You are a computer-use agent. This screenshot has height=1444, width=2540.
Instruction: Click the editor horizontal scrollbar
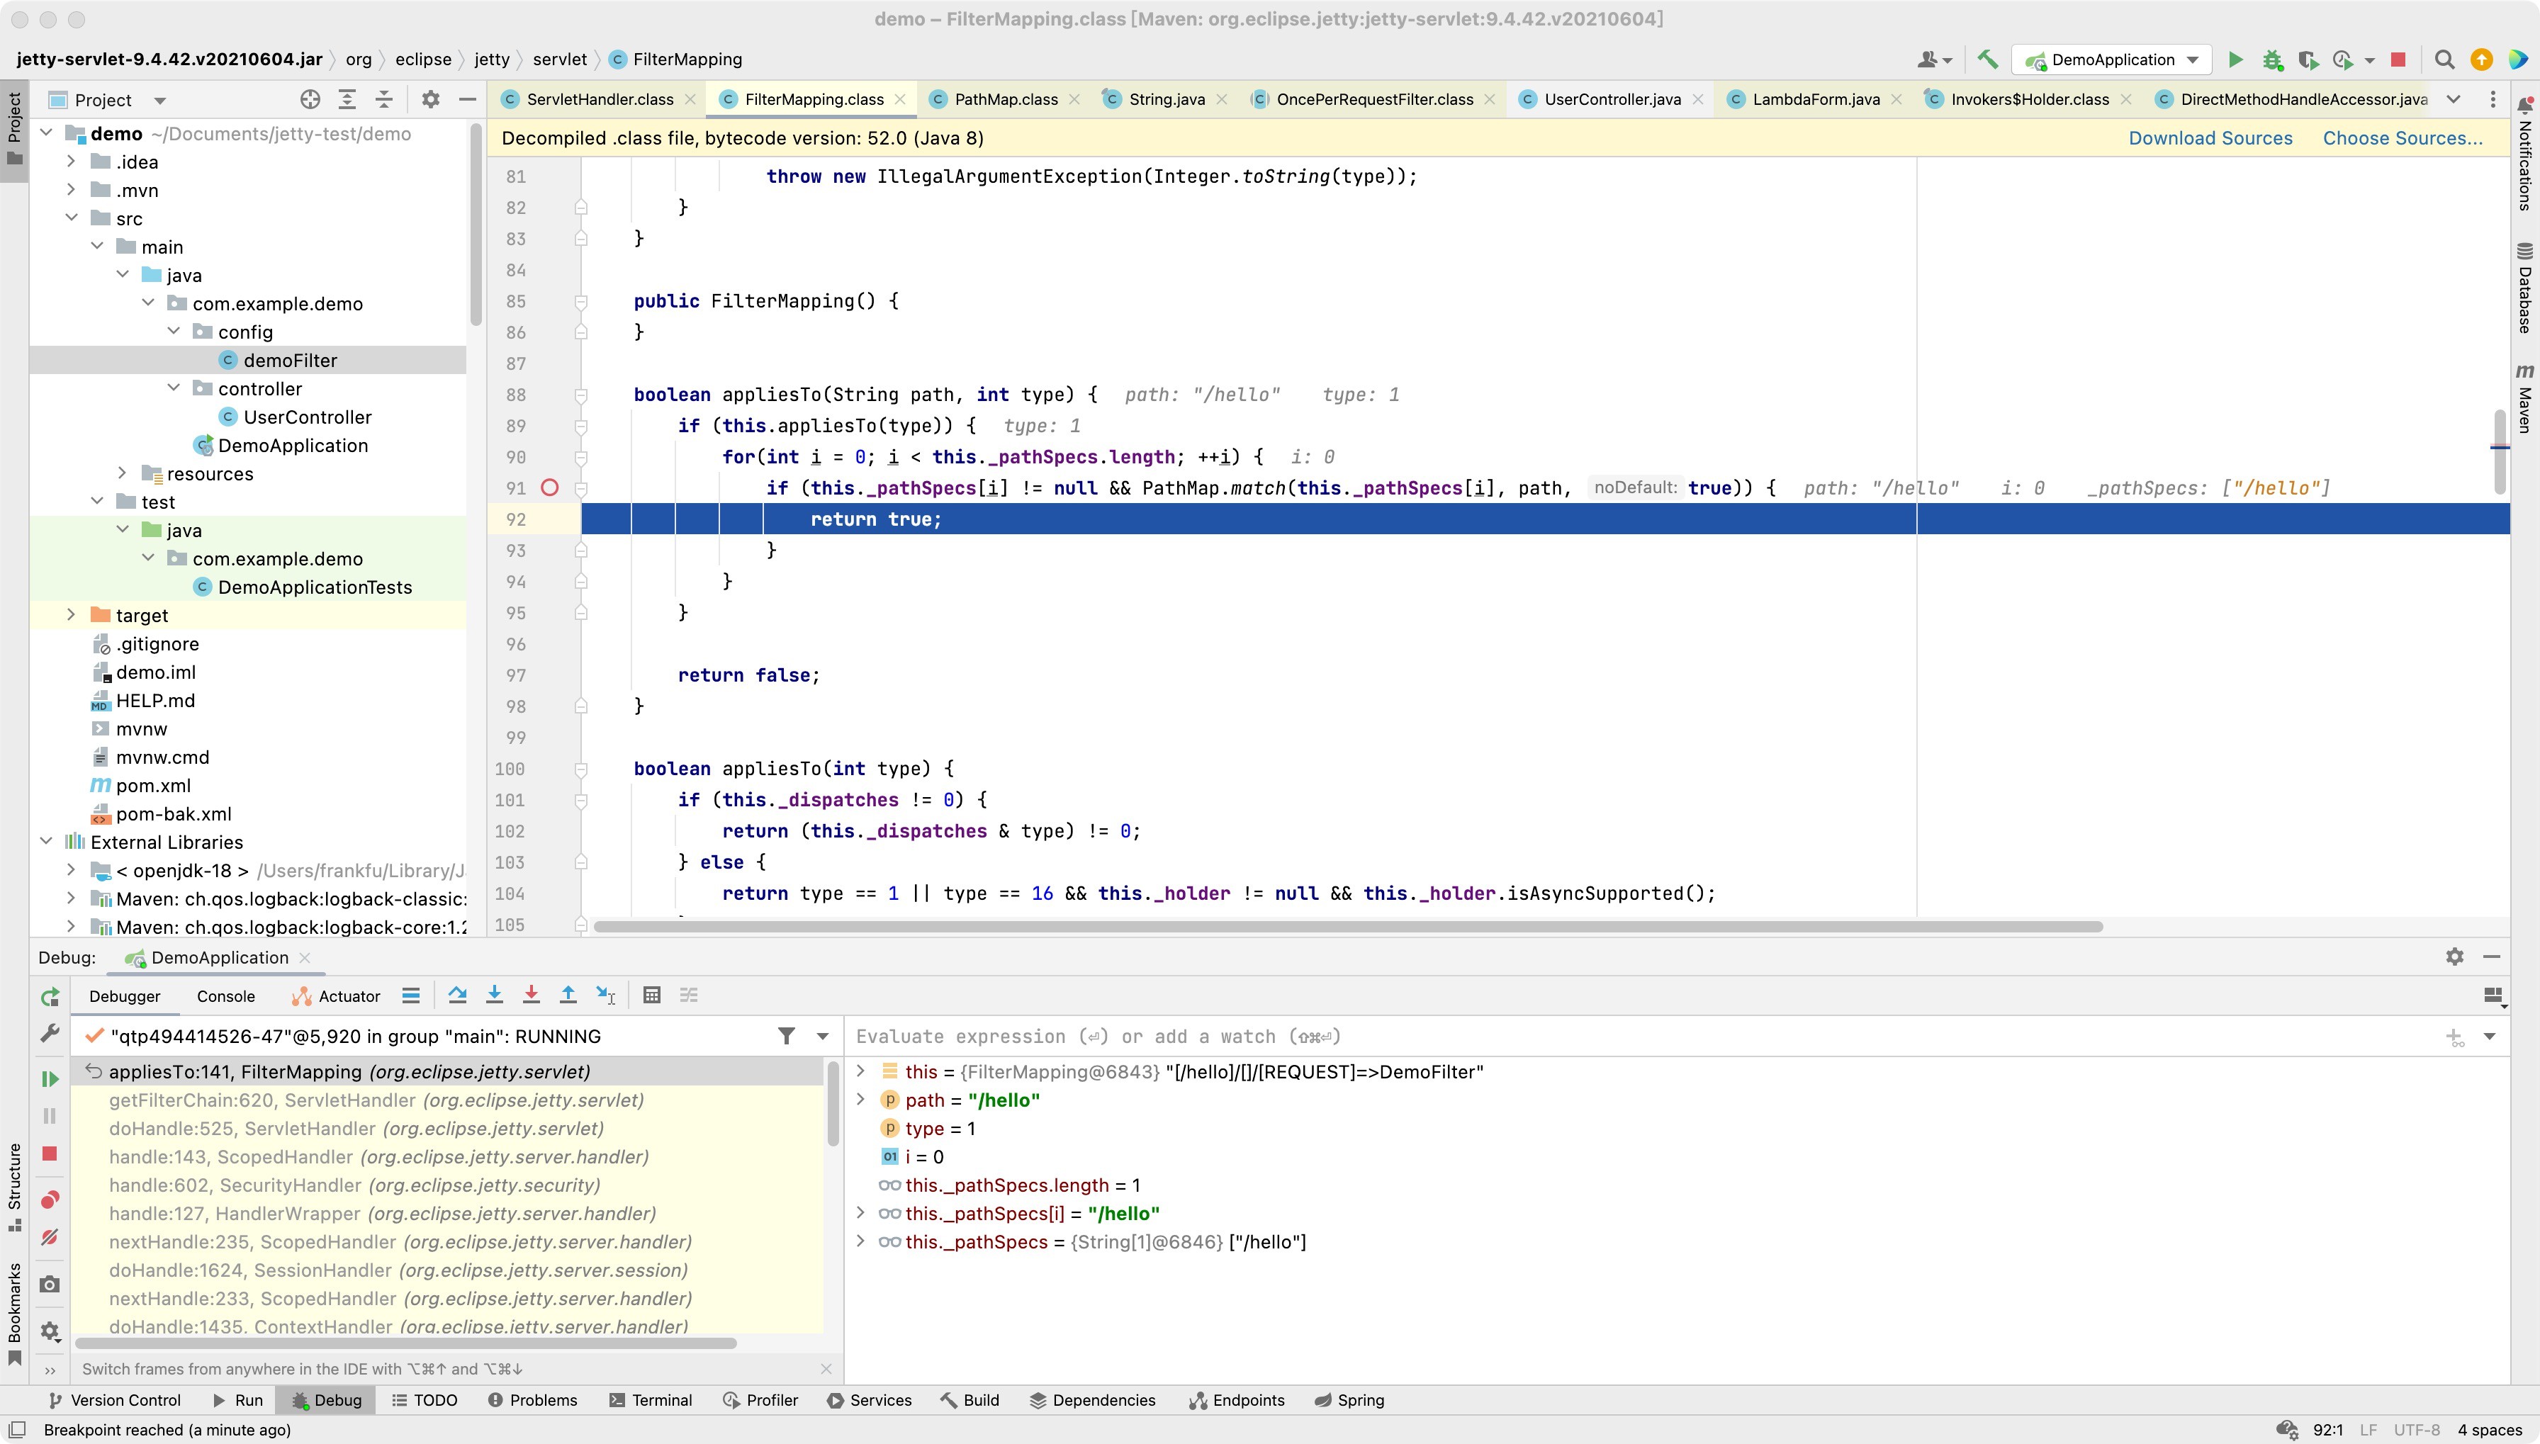pos(1348,926)
